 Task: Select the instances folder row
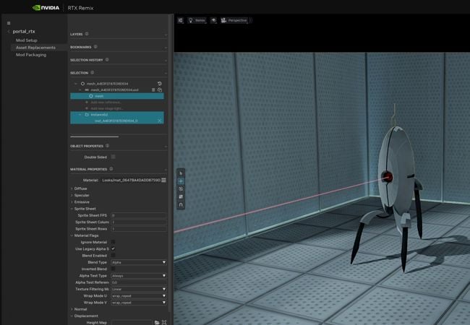[x=117, y=115]
